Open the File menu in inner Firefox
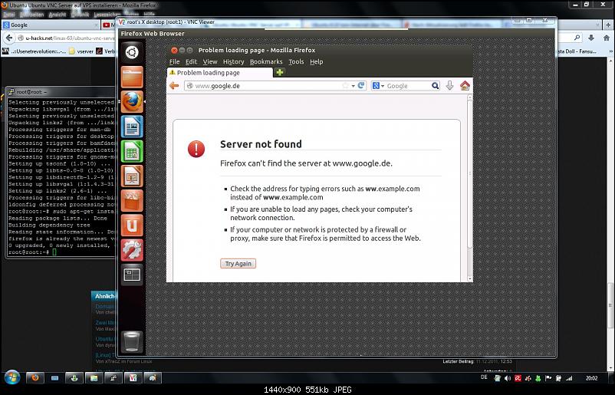Image resolution: width=615 pixels, height=395 pixels. point(174,61)
